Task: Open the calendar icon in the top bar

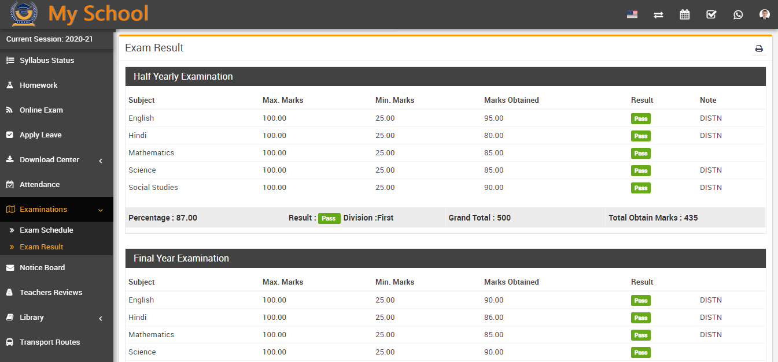Action: click(685, 14)
